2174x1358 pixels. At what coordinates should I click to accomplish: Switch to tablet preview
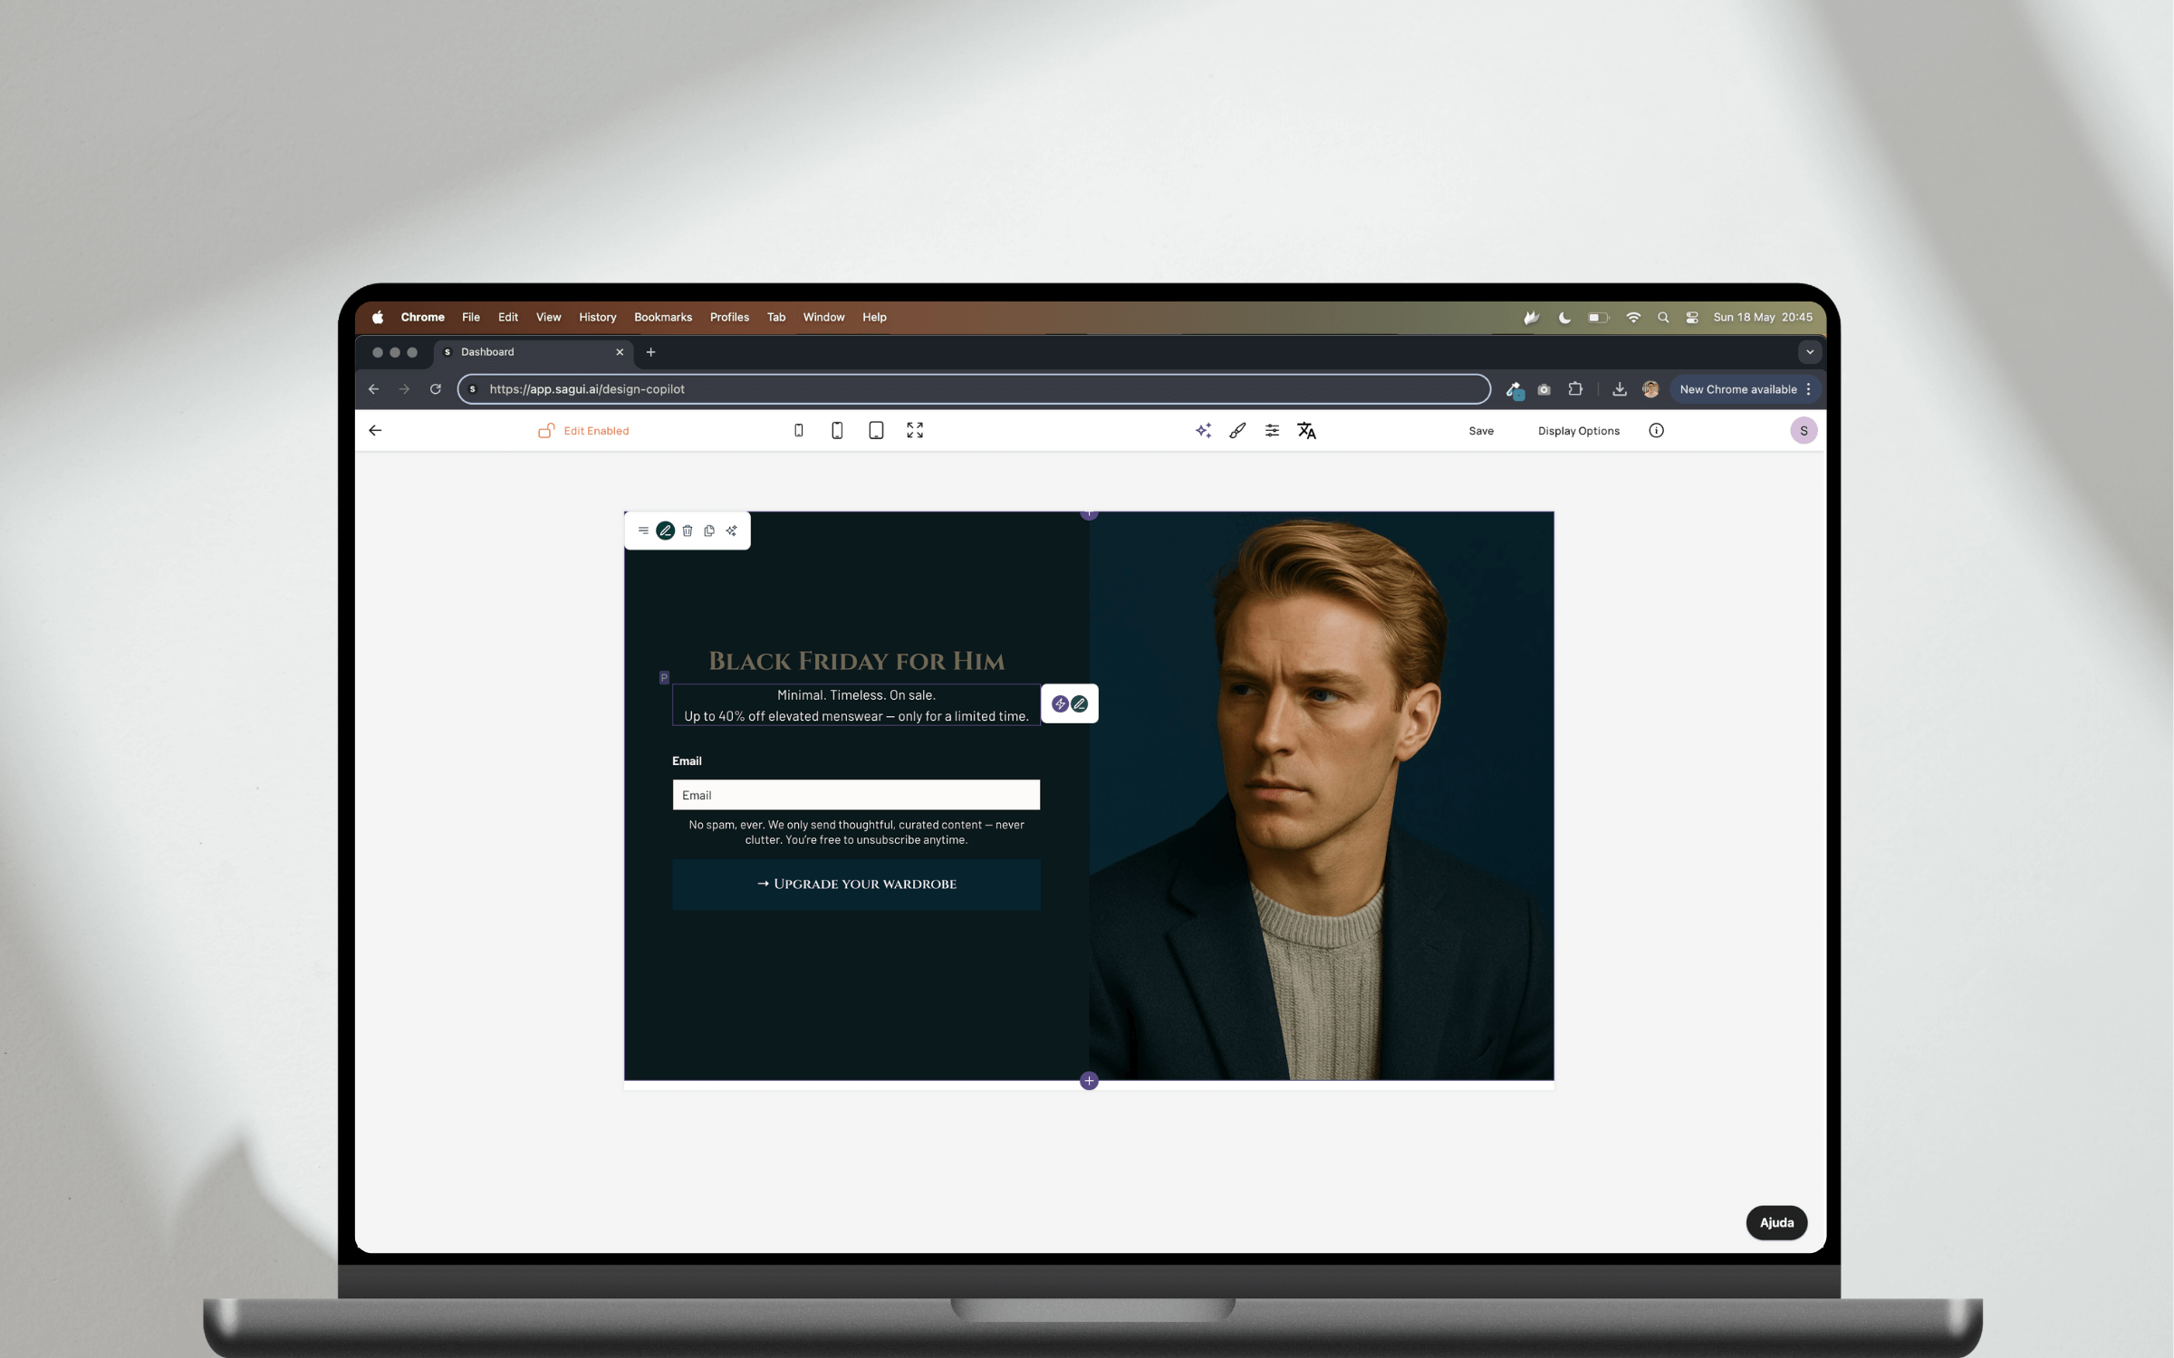pos(876,431)
